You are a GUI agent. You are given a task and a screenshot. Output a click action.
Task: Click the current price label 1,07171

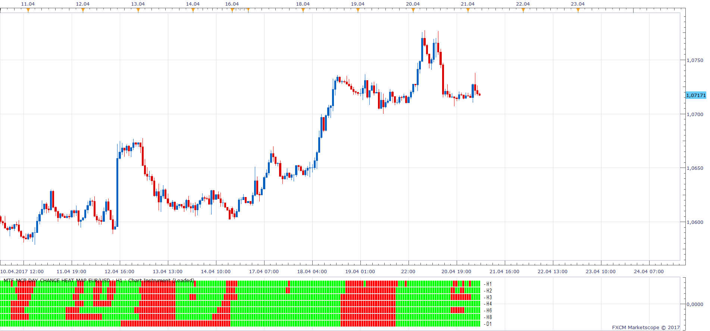(696, 96)
